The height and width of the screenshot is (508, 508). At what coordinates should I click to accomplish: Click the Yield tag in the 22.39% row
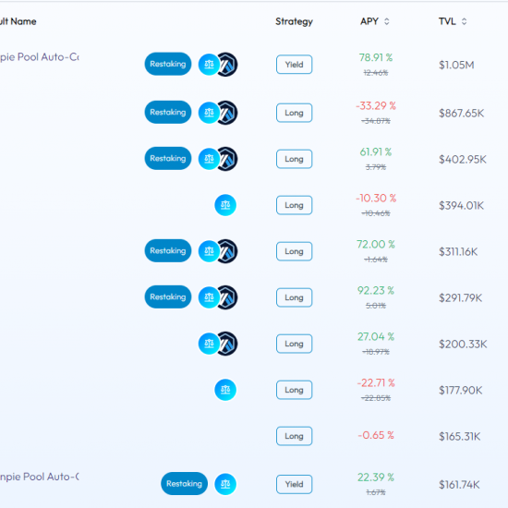coord(294,484)
